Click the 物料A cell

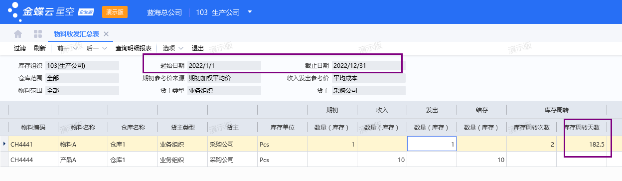[83, 145]
